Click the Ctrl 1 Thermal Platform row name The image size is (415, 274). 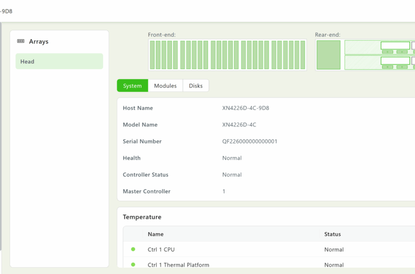(x=178, y=264)
